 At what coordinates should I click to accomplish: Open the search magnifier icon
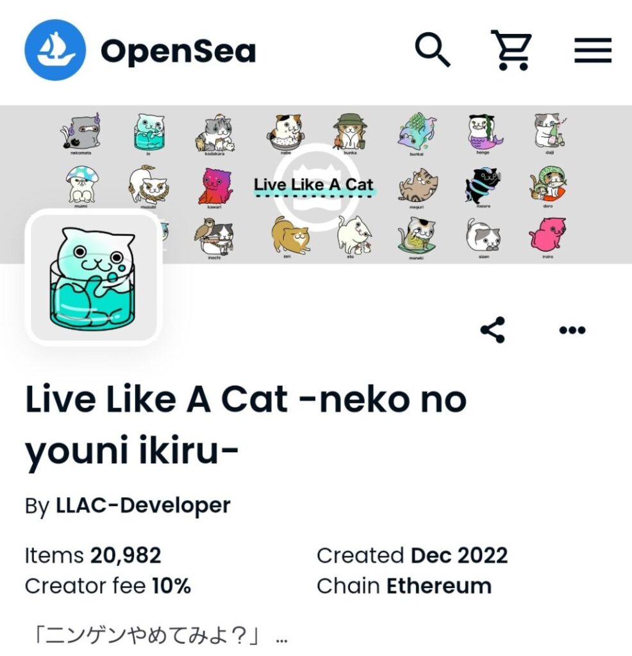[x=433, y=50]
